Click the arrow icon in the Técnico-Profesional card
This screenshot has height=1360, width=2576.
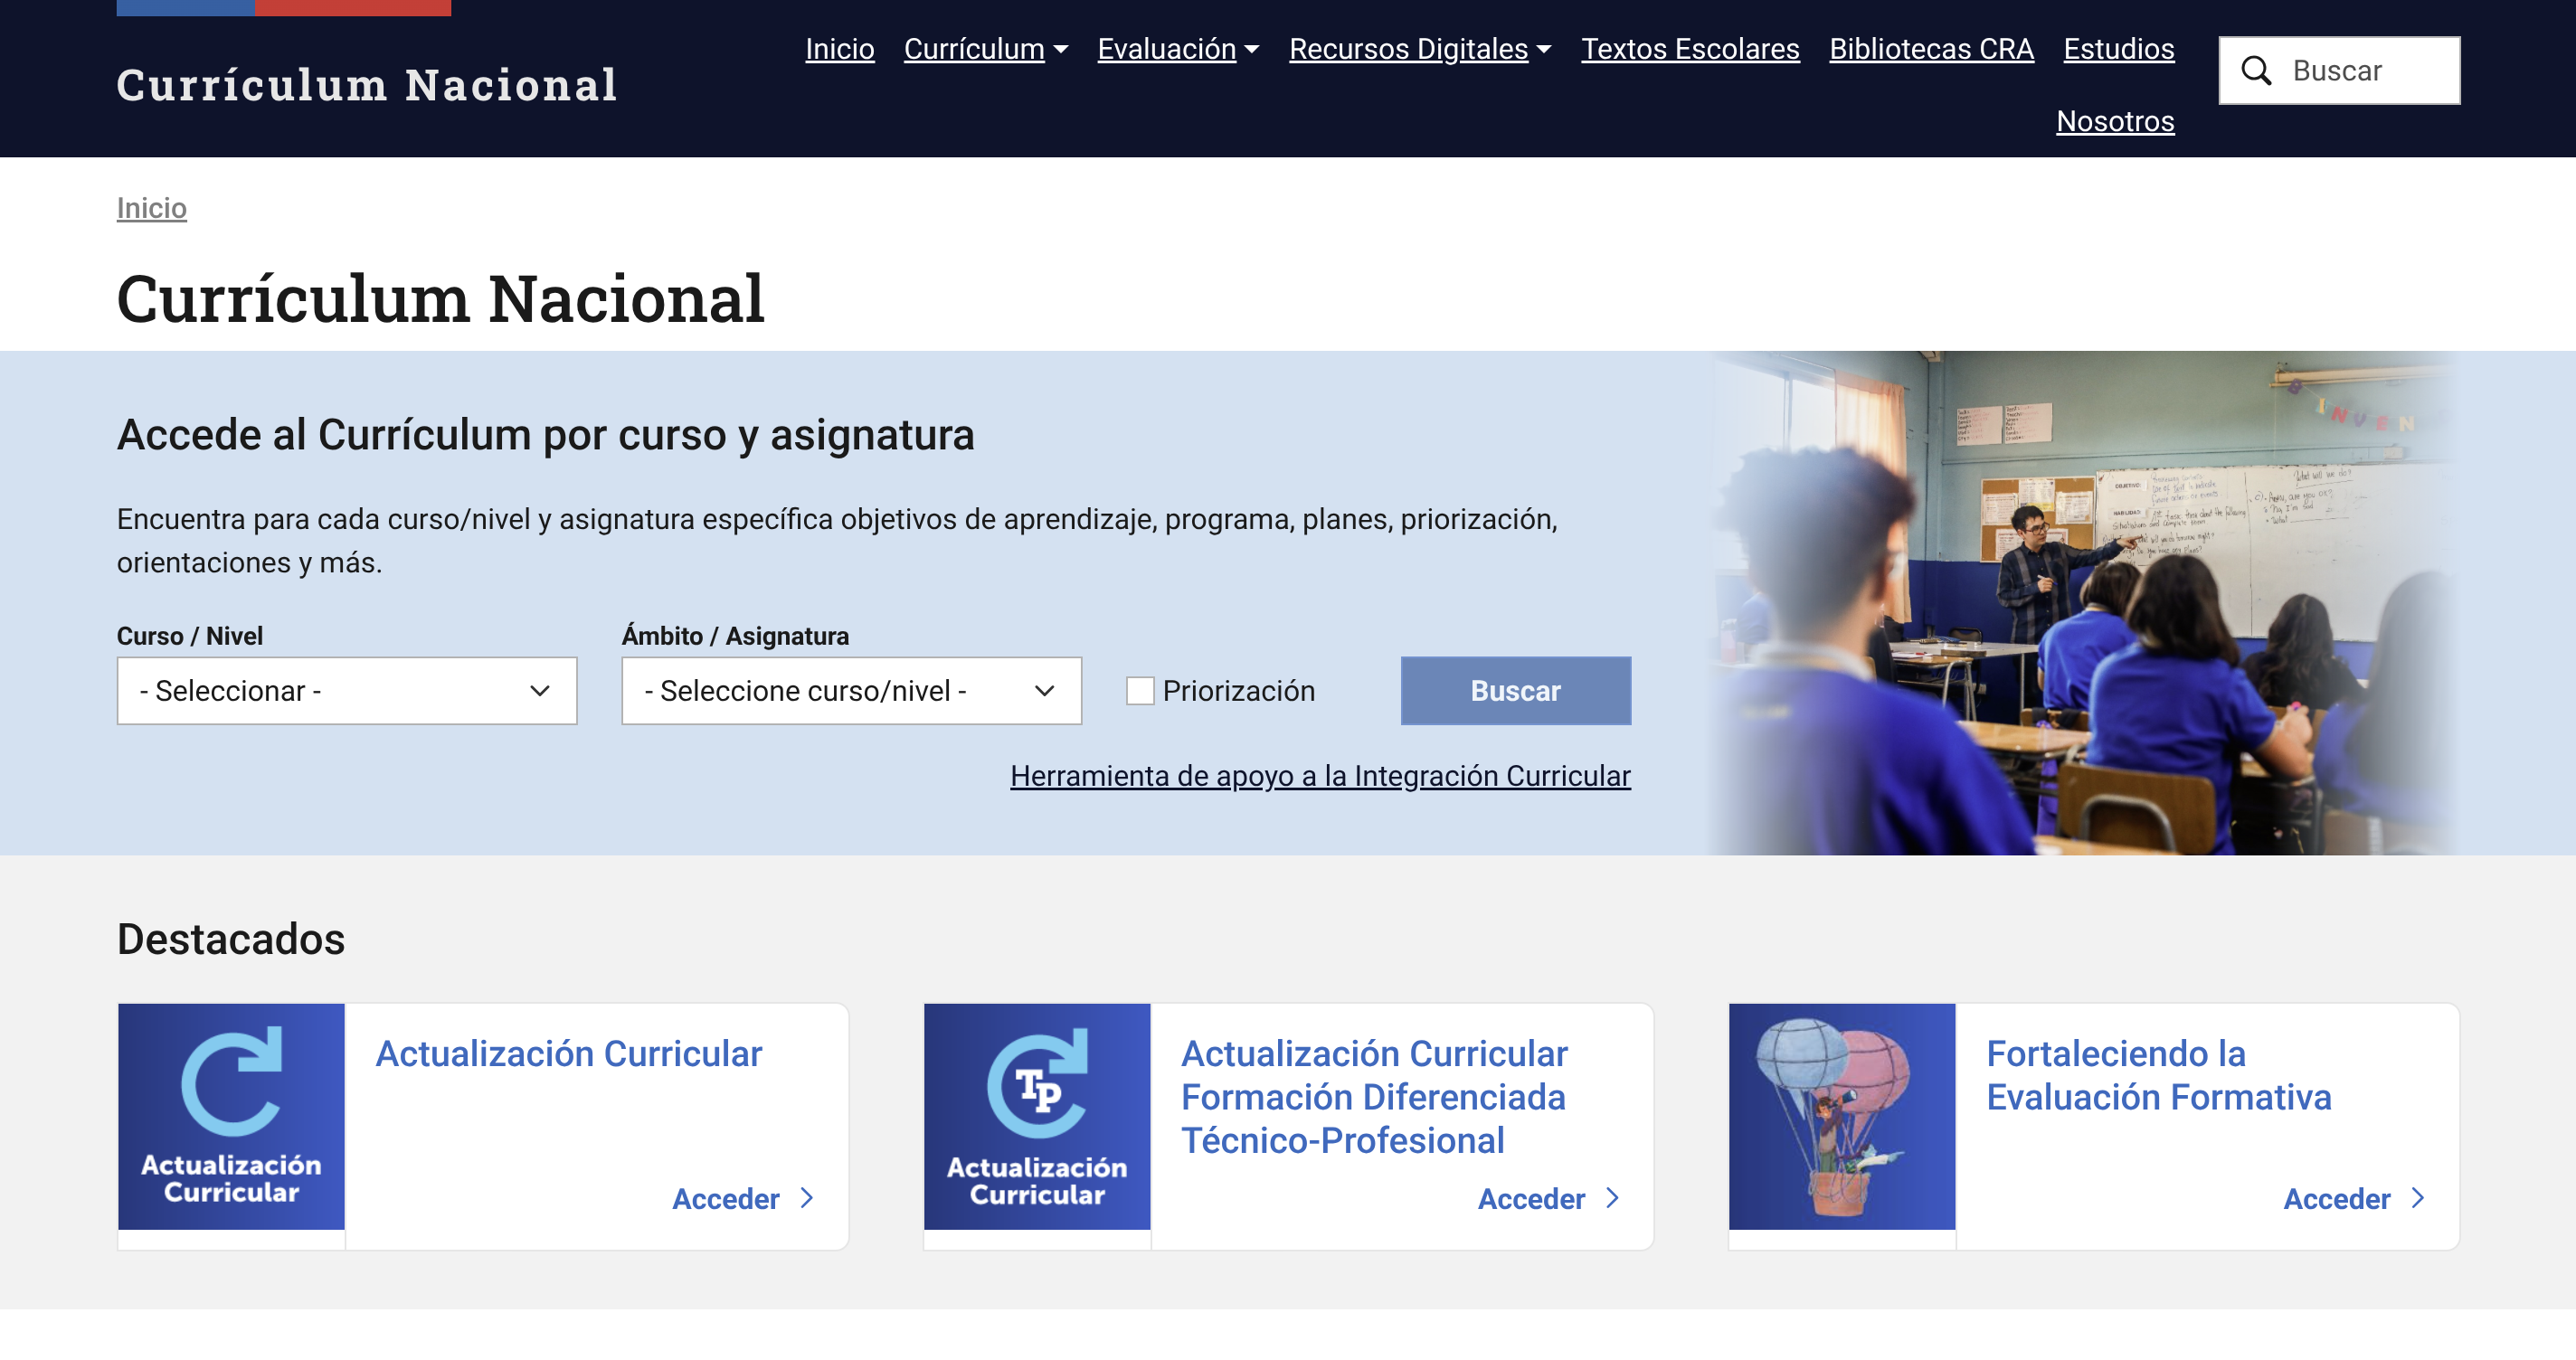point(1612,1198)
